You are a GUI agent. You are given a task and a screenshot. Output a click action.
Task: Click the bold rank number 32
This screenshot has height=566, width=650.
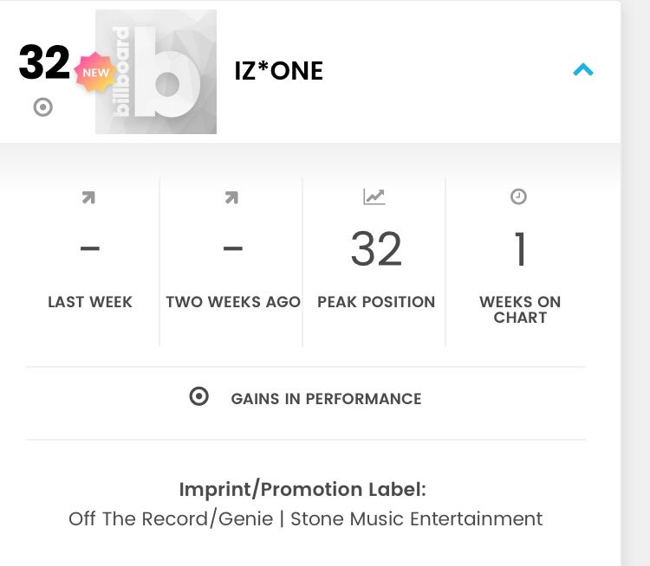[44, 62]
